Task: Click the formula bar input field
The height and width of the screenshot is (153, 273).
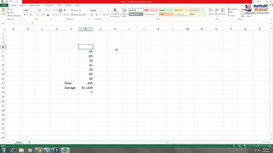Action: 153,24
